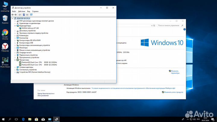Collapse the Видеоадаптеры category
This screenshot has width=217, height=122.
(x=15, y=26)
